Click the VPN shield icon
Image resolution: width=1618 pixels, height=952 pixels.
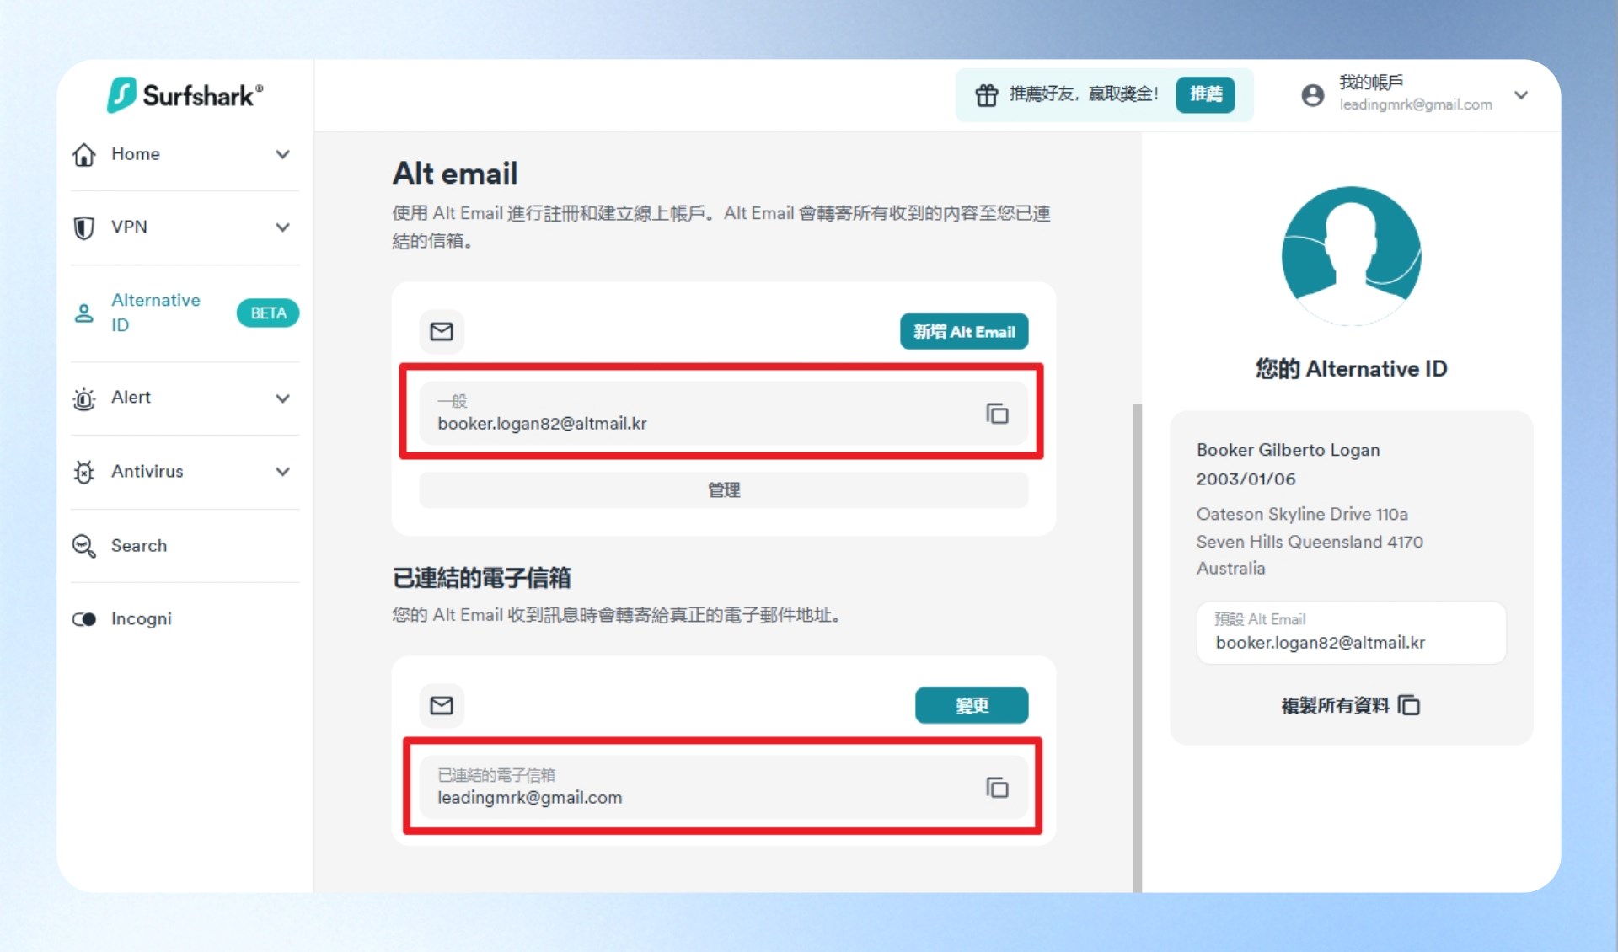(x=84, y=227)
